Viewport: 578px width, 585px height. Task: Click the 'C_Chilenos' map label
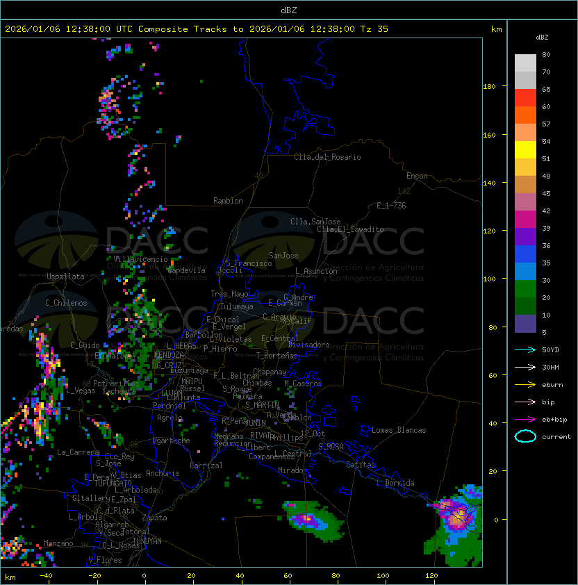click(x=66, y=303)
